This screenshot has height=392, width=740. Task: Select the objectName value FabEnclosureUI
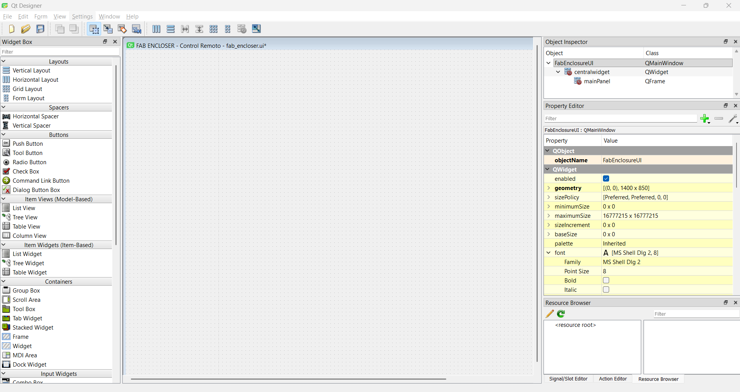(x=622, y=160)
